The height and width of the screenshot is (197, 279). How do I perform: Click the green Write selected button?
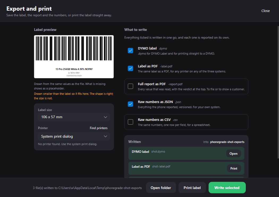coord(227,188)
